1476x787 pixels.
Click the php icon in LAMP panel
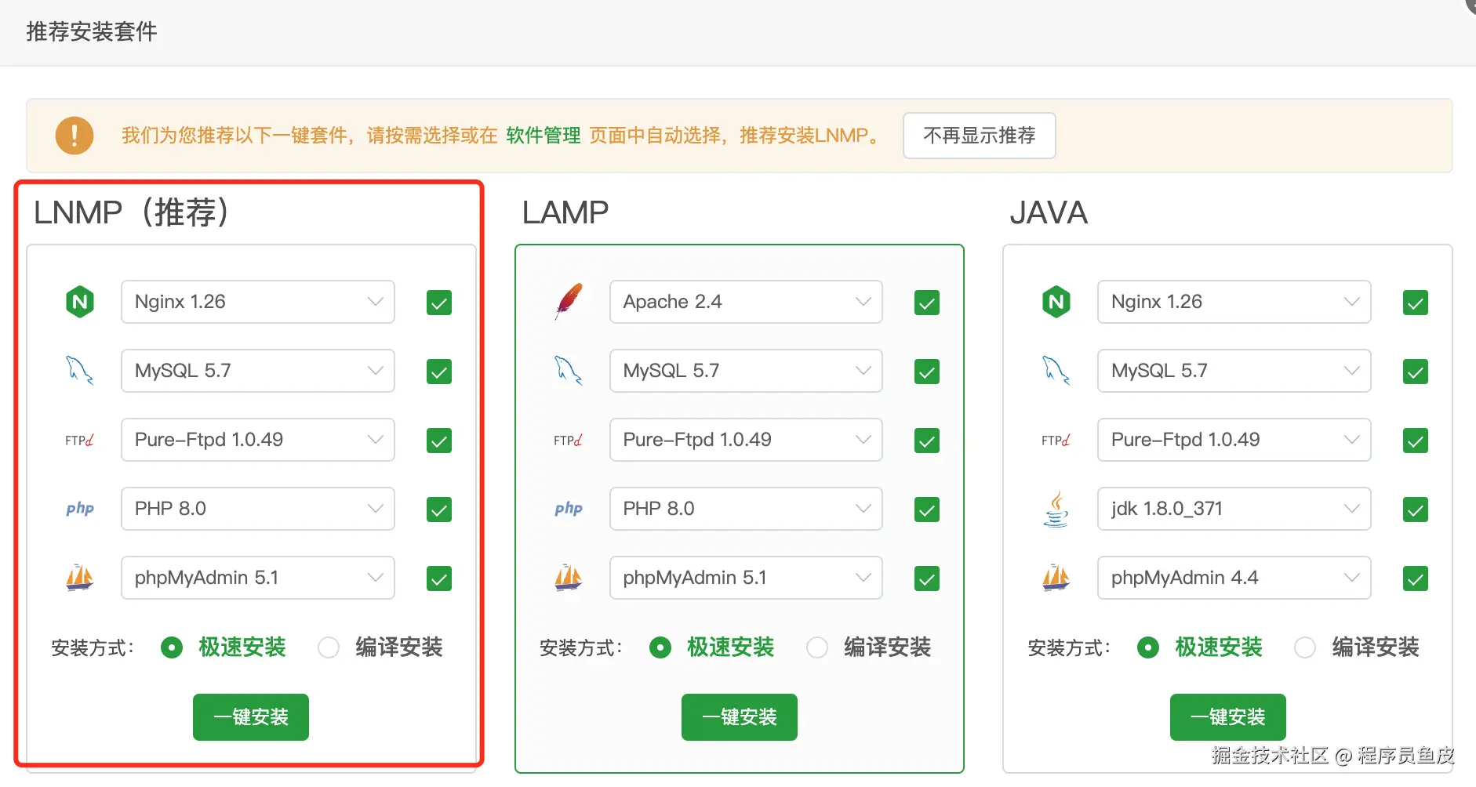pyautogui.click(x=569, y=509)
